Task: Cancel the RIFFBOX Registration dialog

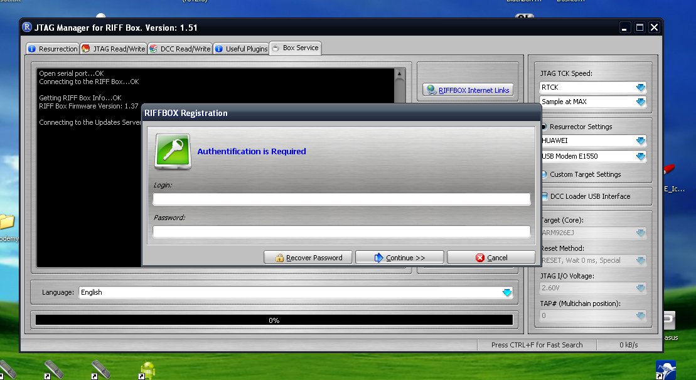Action: coord(491,258)
